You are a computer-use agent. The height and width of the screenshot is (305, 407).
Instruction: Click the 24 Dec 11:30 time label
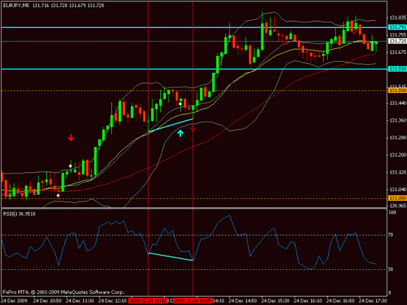pyautogui.click(x=80, y=301)
